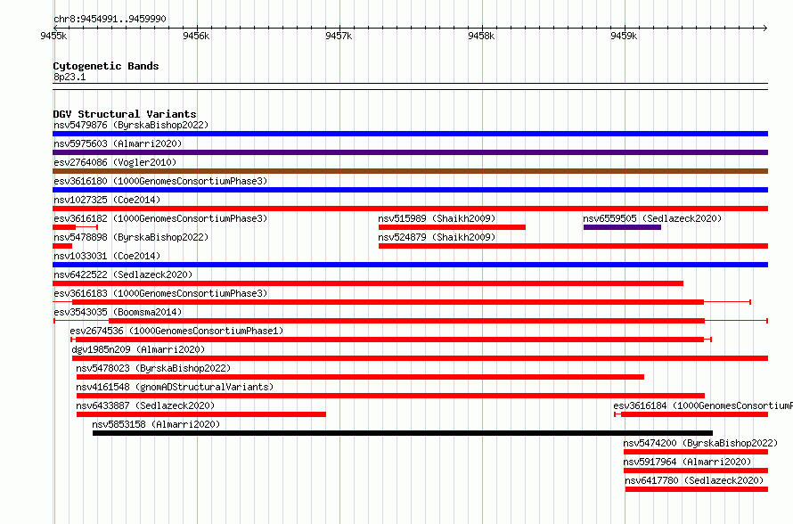Viewport: 793px width, 524px height.
Task: Click the red bar for nsv5478023
Action: pos(360,377)
